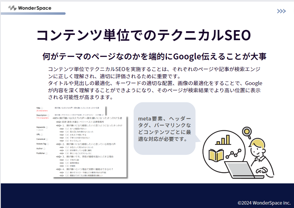Click the open book icon

click(216, 155)
